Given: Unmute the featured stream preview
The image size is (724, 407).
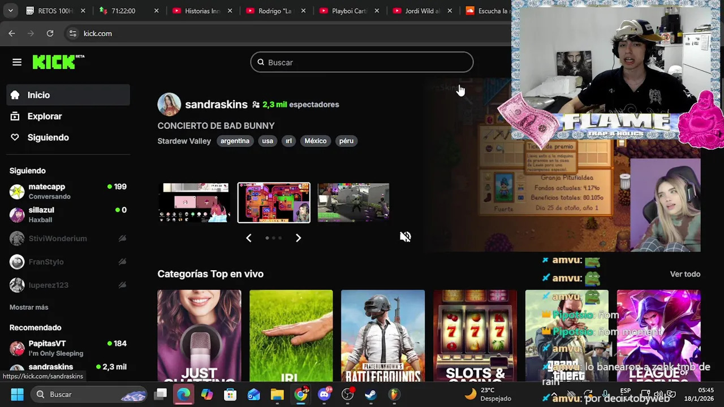Looking at the screenshot, I should click(x=406, y=237).
